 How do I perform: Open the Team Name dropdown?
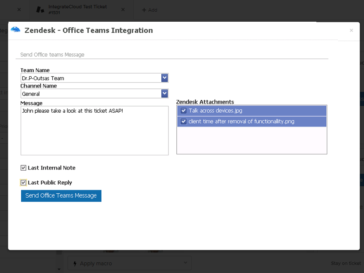(164, 77)
